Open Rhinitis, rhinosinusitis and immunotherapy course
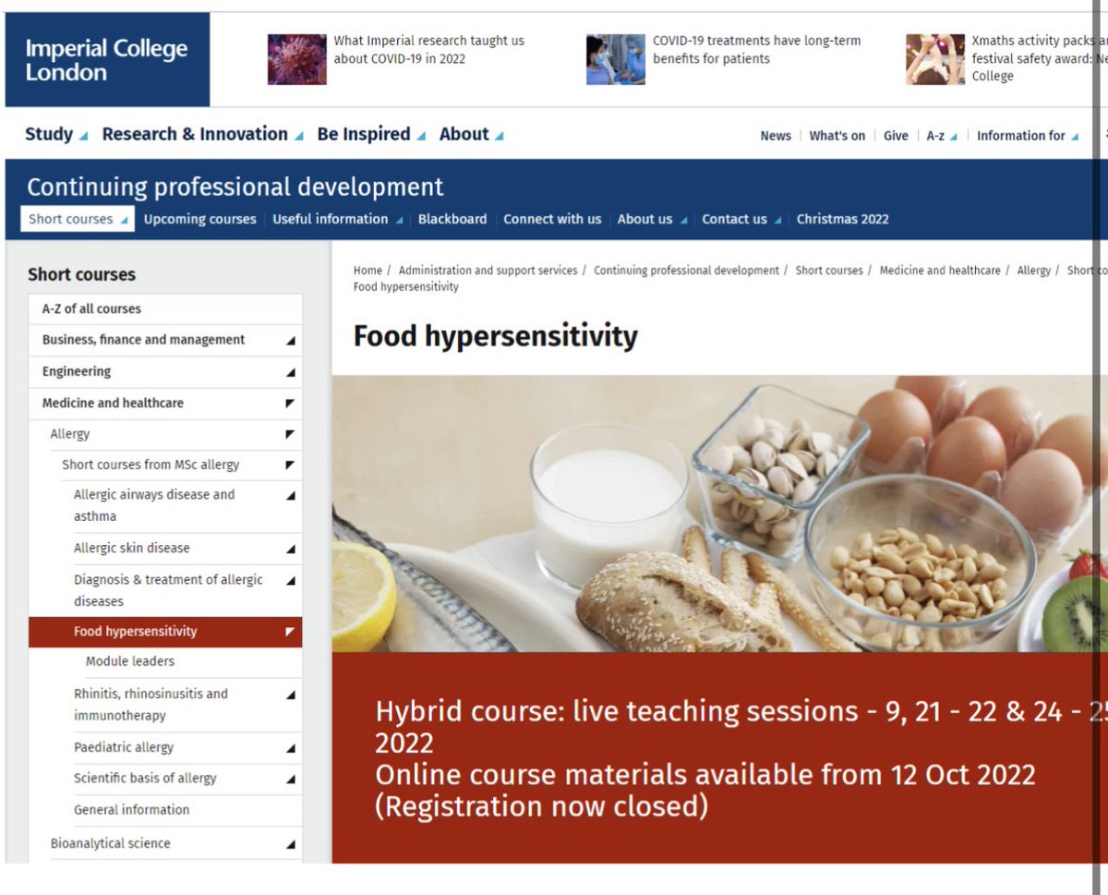1108x895 pixels. [151, 705]
